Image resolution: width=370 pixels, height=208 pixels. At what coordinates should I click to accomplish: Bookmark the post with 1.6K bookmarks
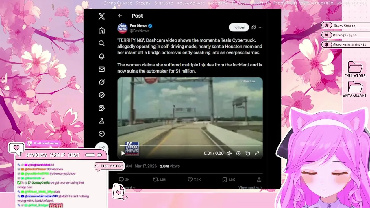coord(228,179)
